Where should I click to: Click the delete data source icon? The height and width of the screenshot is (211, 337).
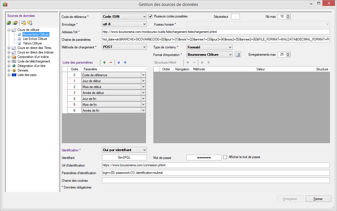[15, 23]
